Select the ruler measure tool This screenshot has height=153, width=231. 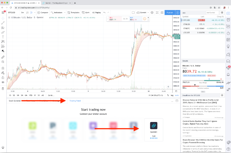pyautogui.click(x=3, y=57)
